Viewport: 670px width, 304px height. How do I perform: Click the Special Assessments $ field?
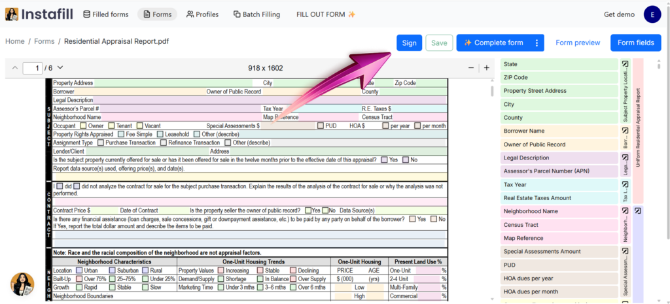[288, 126]
